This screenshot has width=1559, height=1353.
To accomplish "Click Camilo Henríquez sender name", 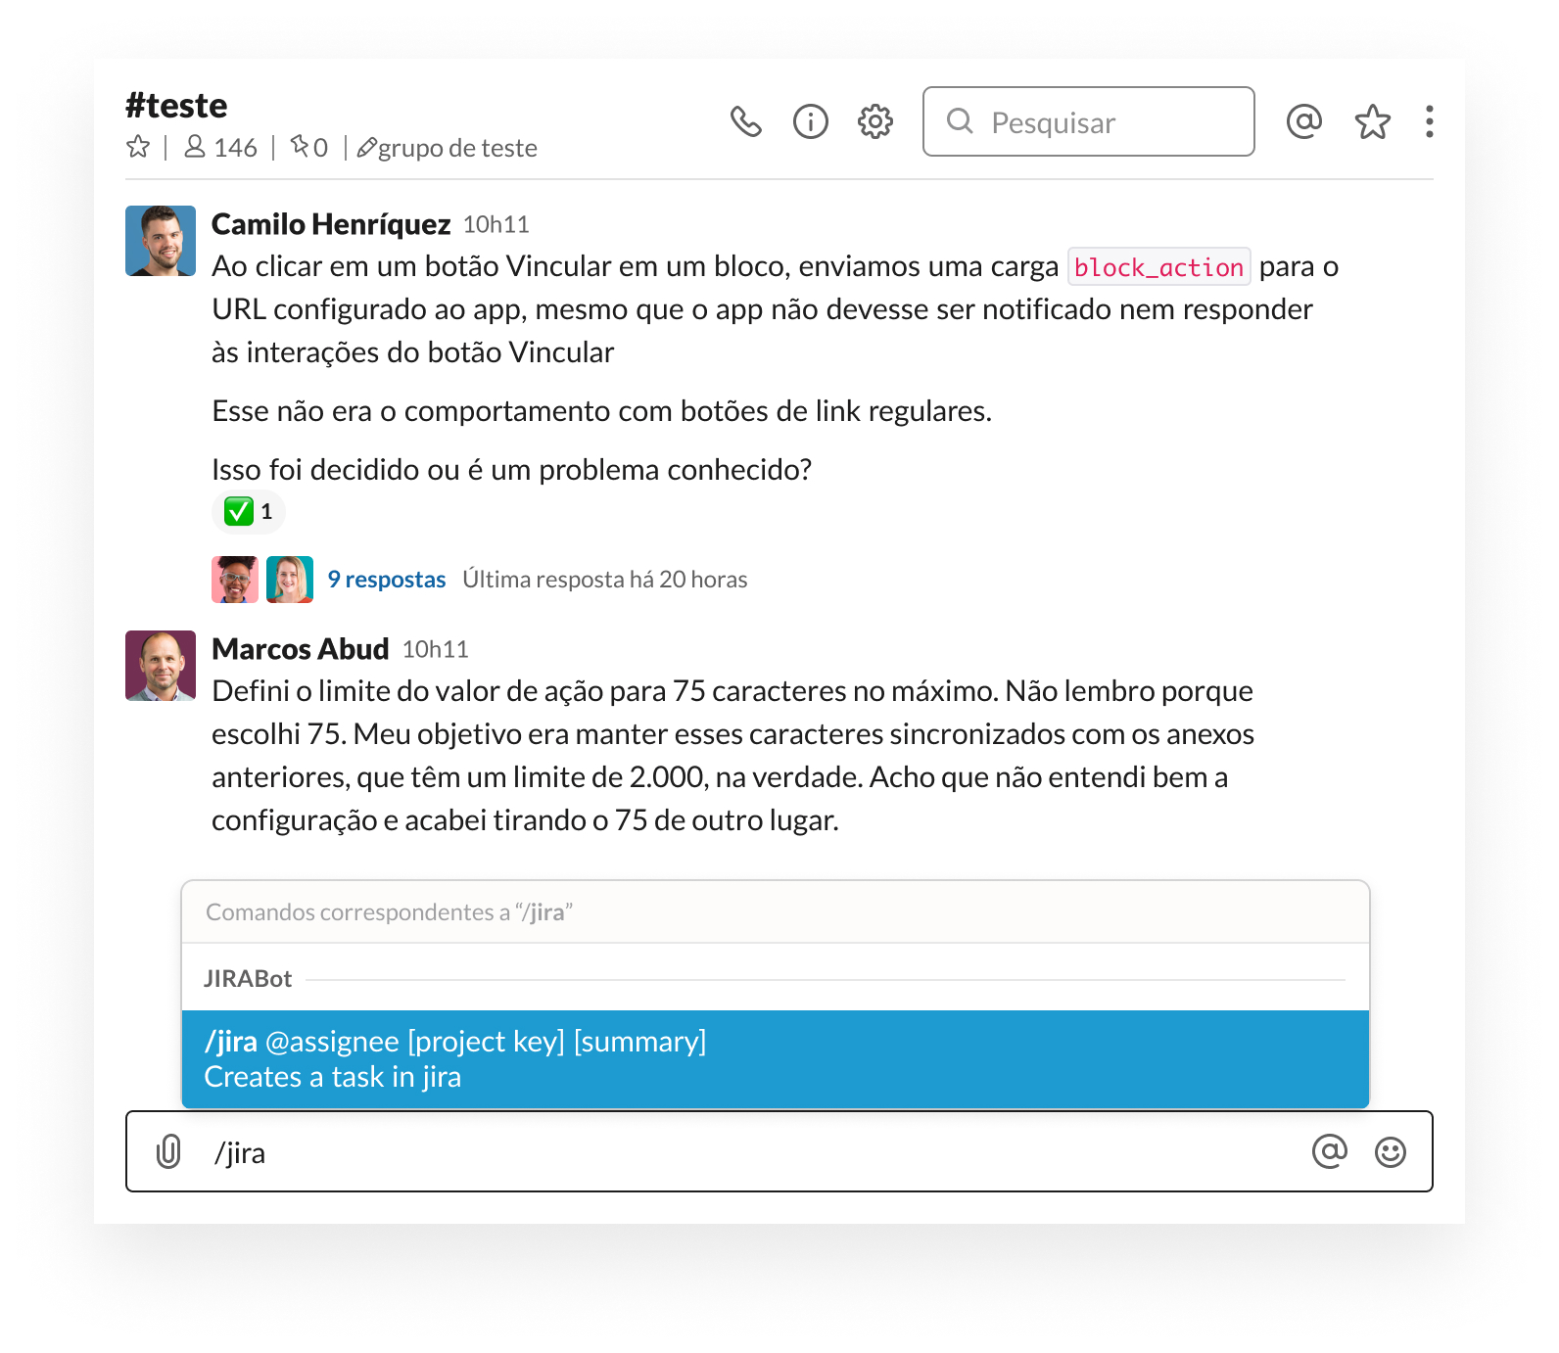I will pyautogui.click(x=331, y=224).
